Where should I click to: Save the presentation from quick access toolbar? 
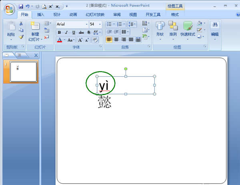[20, 7]
